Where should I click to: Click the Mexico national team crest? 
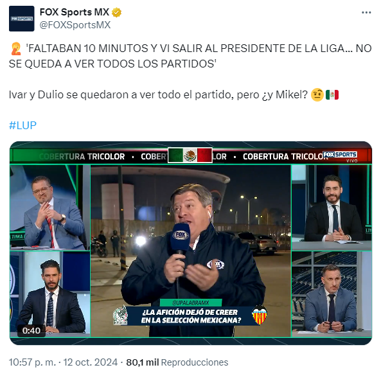120,315
